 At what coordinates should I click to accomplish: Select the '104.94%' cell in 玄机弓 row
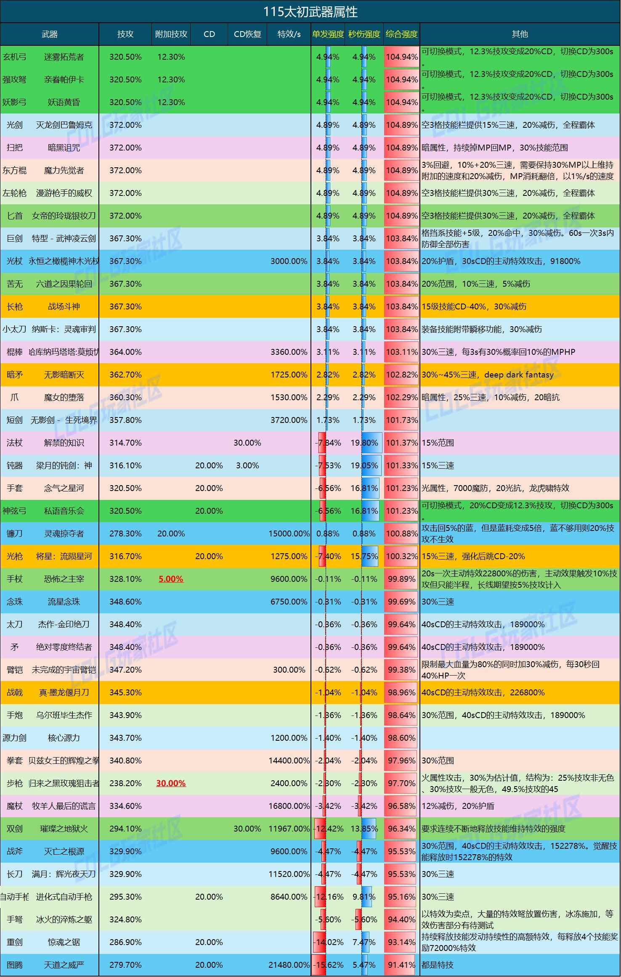[x=401, y=57]
